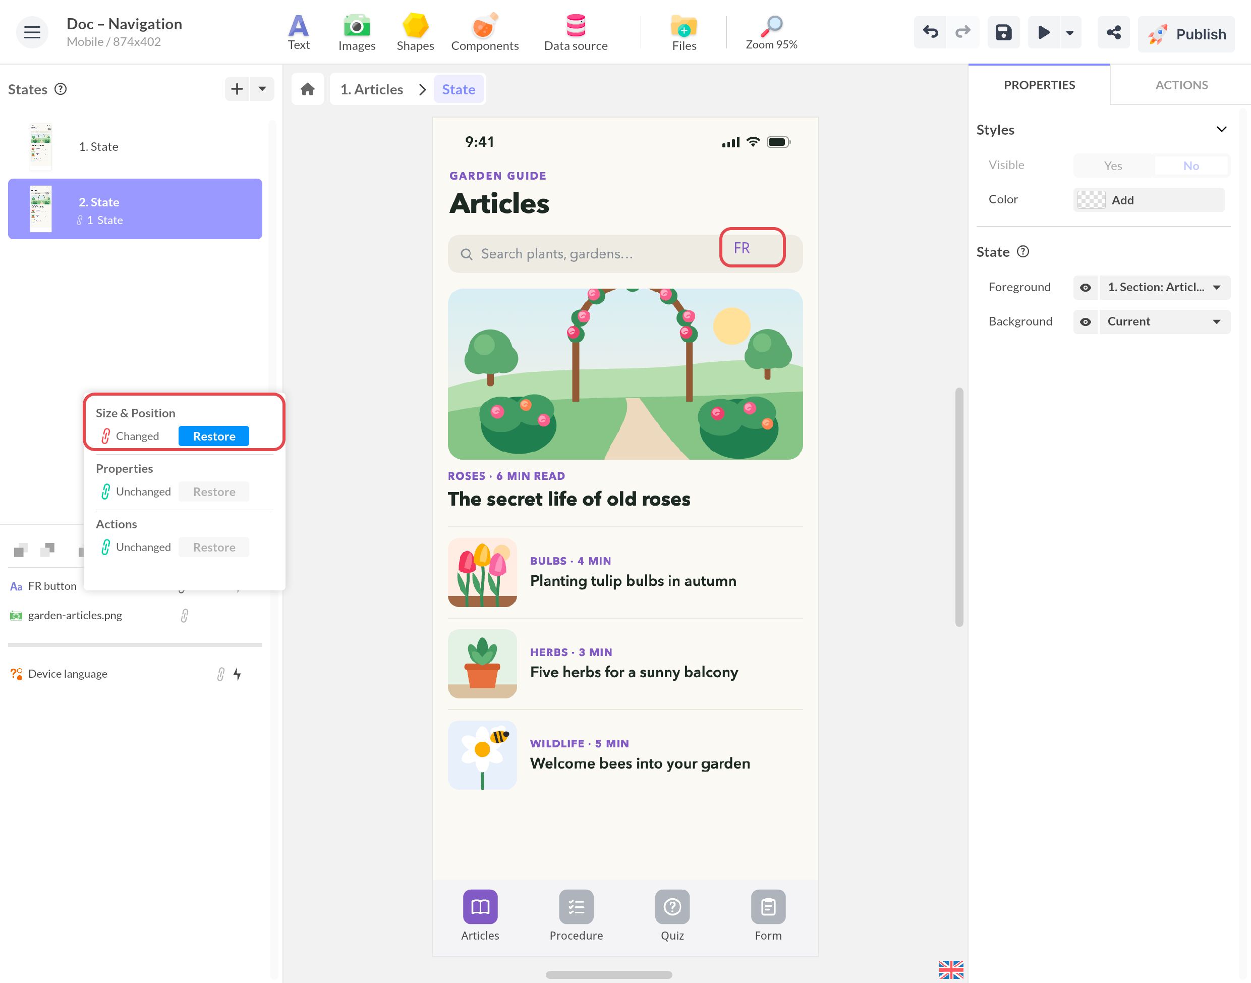Collapse the Styles section chevron

(x=1221, y=130)
